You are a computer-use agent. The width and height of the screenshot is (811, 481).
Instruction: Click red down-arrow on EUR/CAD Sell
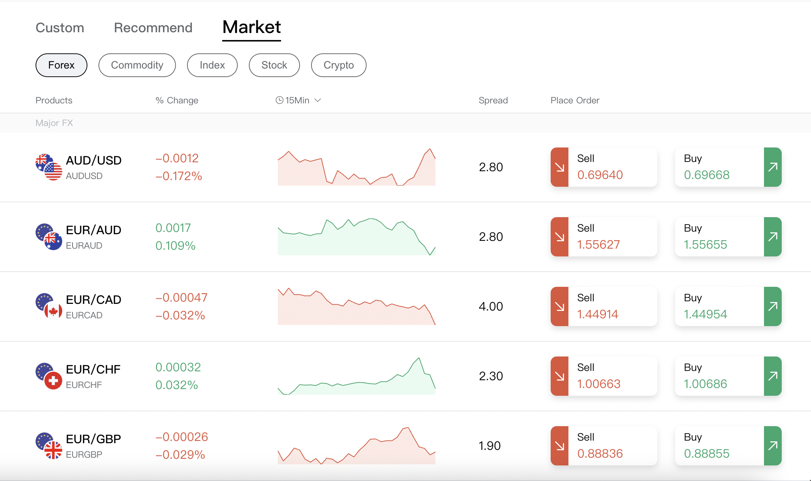pos(560,306)
